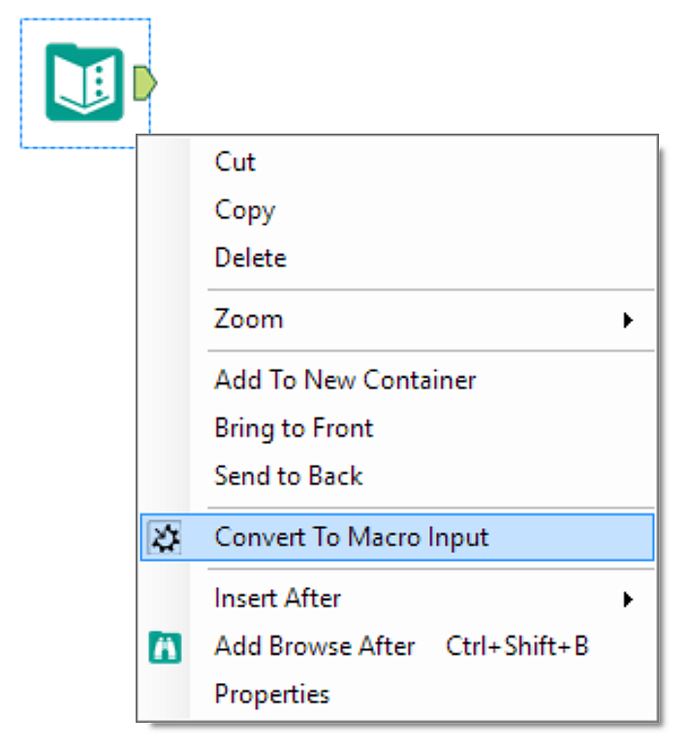This screenshot has height=745, width=687.
Task: Click the green Text Input tool icon
Action: (85, 83)
